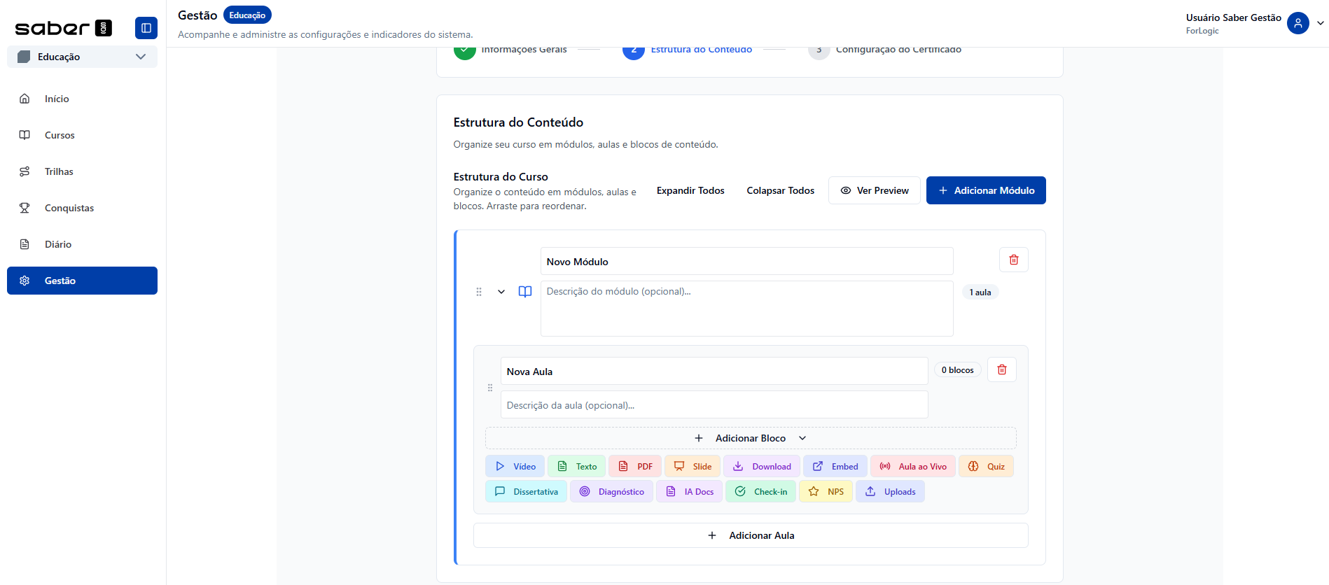The width and height of the screenshot is (1329, 585).
Task: Toggle the sidebar collapse icon
Action: [x=146, y=28]
